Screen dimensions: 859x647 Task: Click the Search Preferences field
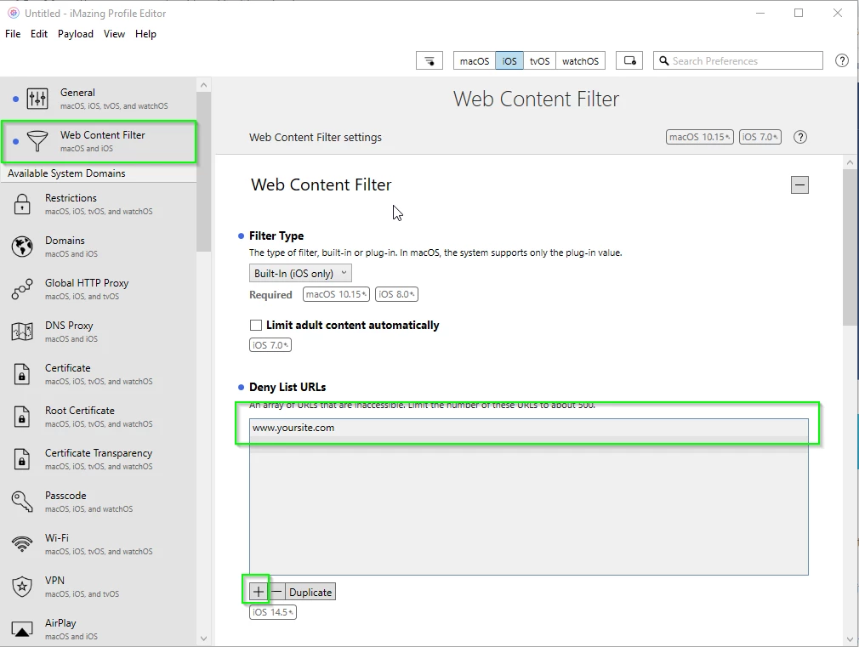coord(738,61)
